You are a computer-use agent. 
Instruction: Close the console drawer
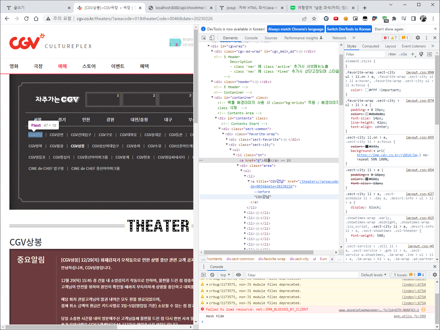pos(435,266)
